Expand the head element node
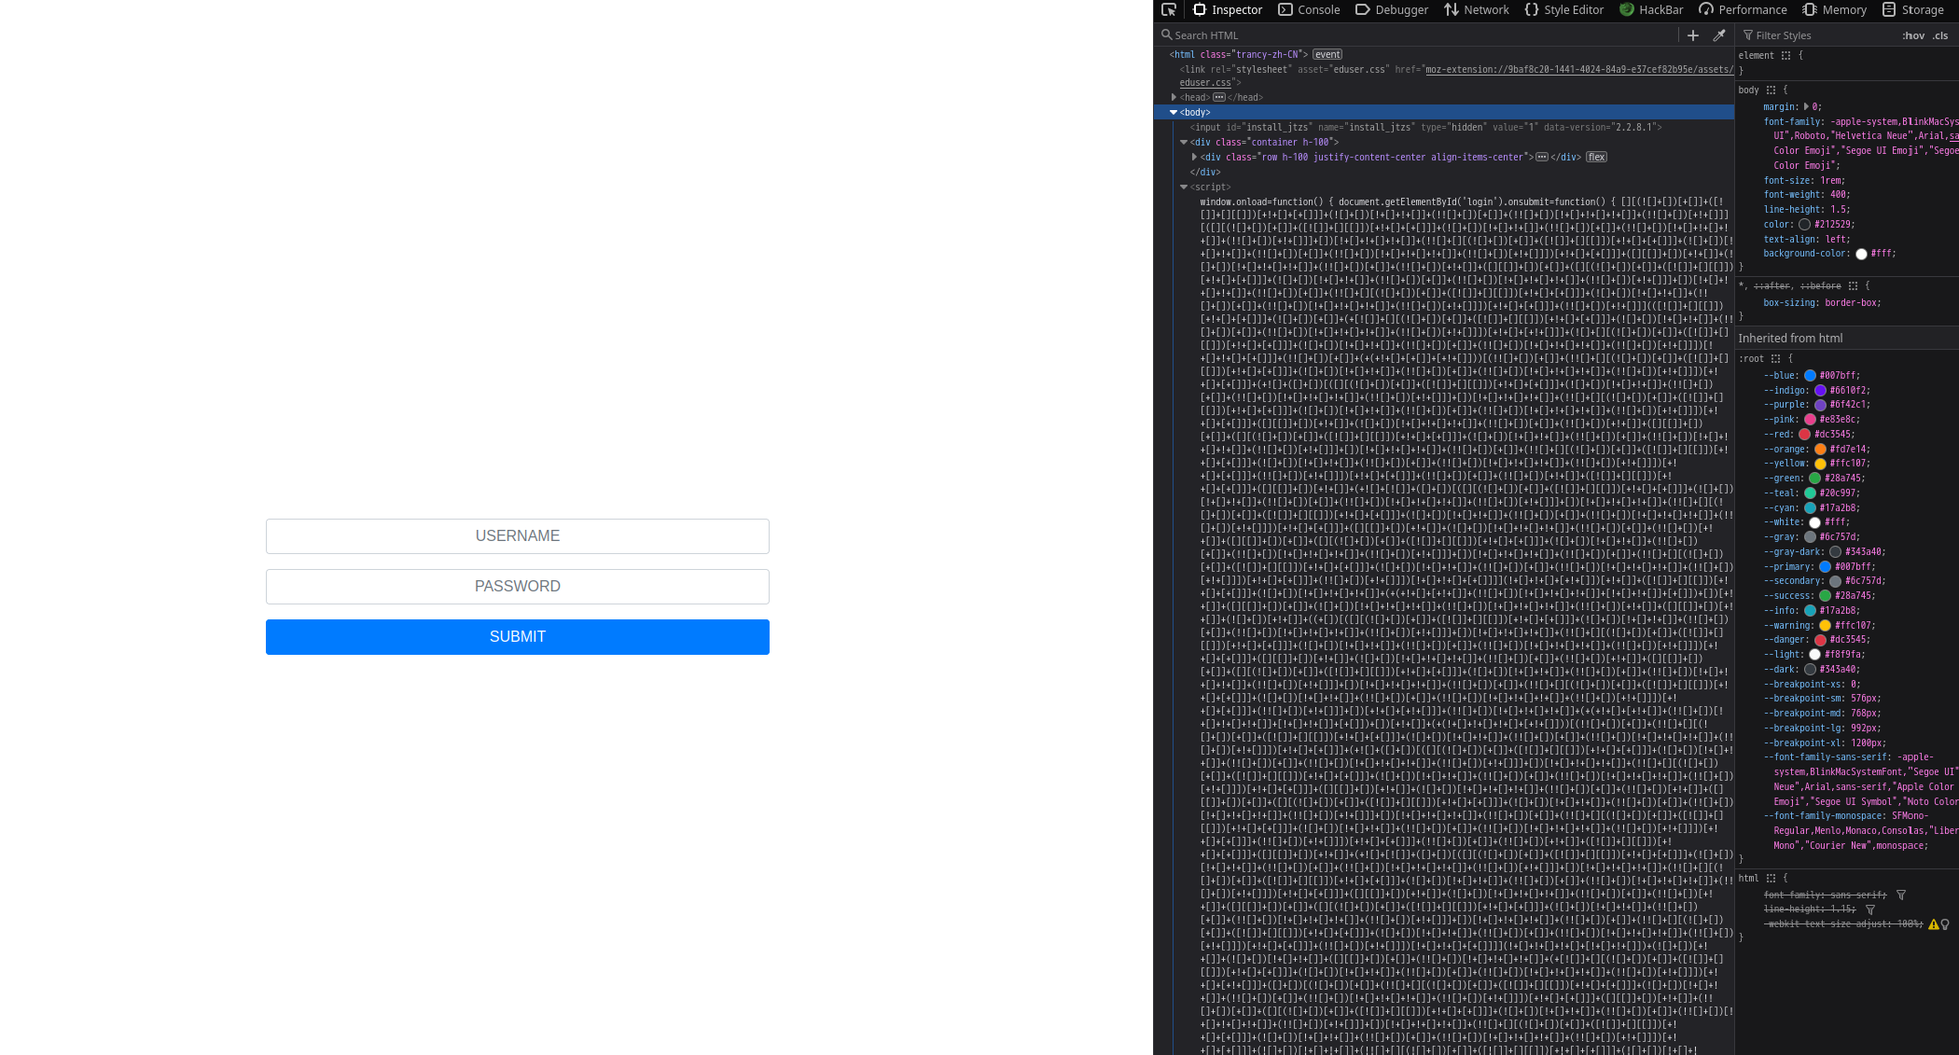The height and width of the screenshot is (1055, 1959). click(1174, 97)
